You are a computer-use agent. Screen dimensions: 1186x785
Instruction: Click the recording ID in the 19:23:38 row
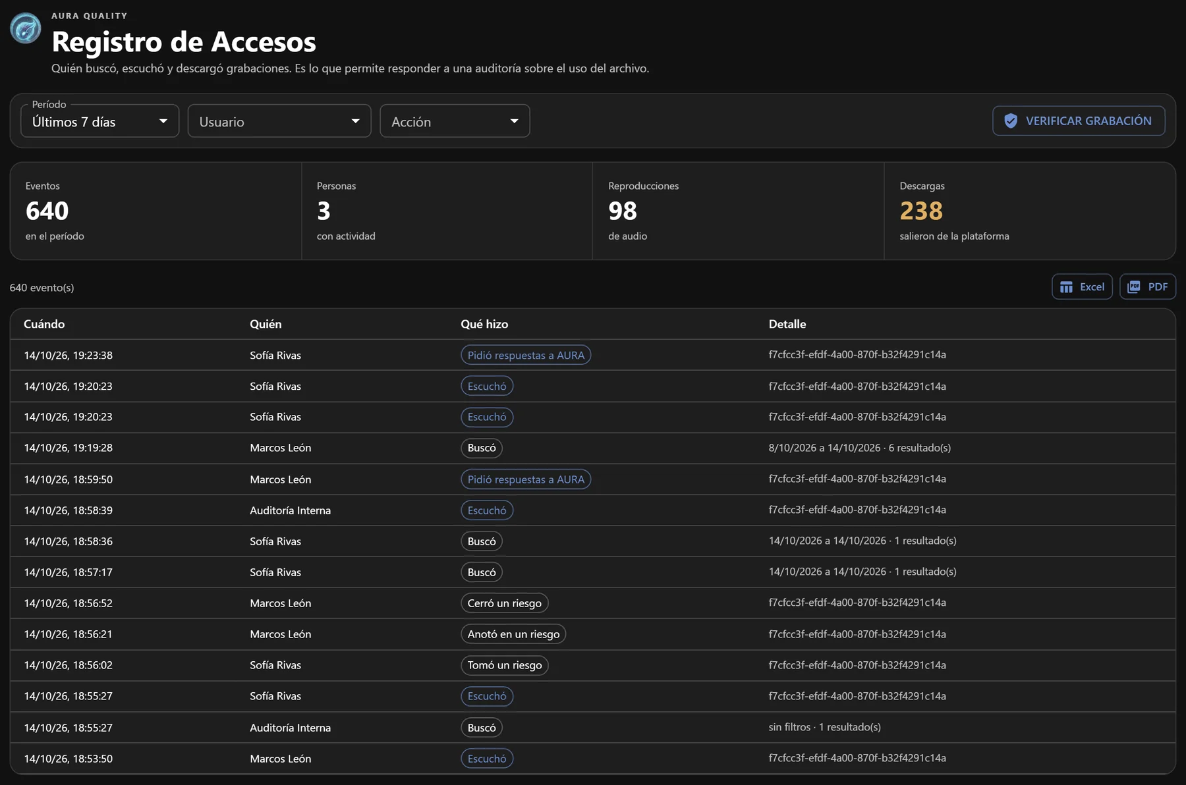click(857, 355)
